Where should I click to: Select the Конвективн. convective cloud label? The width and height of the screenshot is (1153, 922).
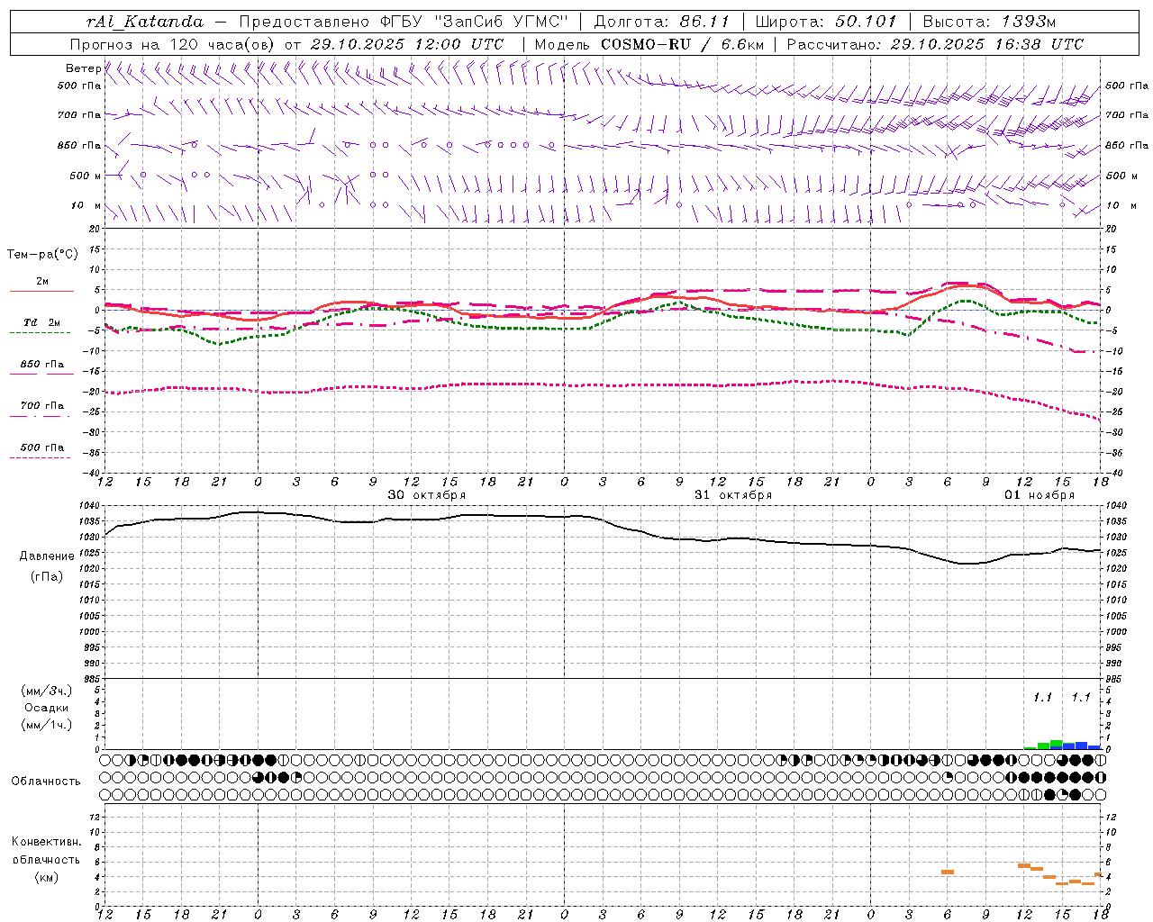point(47,842)
